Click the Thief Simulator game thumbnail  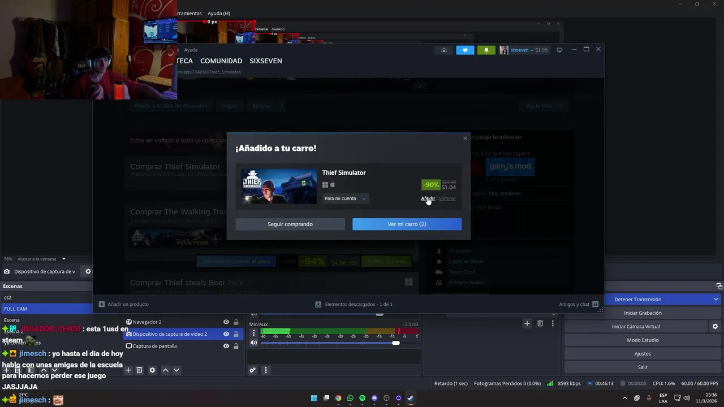click(x=279, y=186)
